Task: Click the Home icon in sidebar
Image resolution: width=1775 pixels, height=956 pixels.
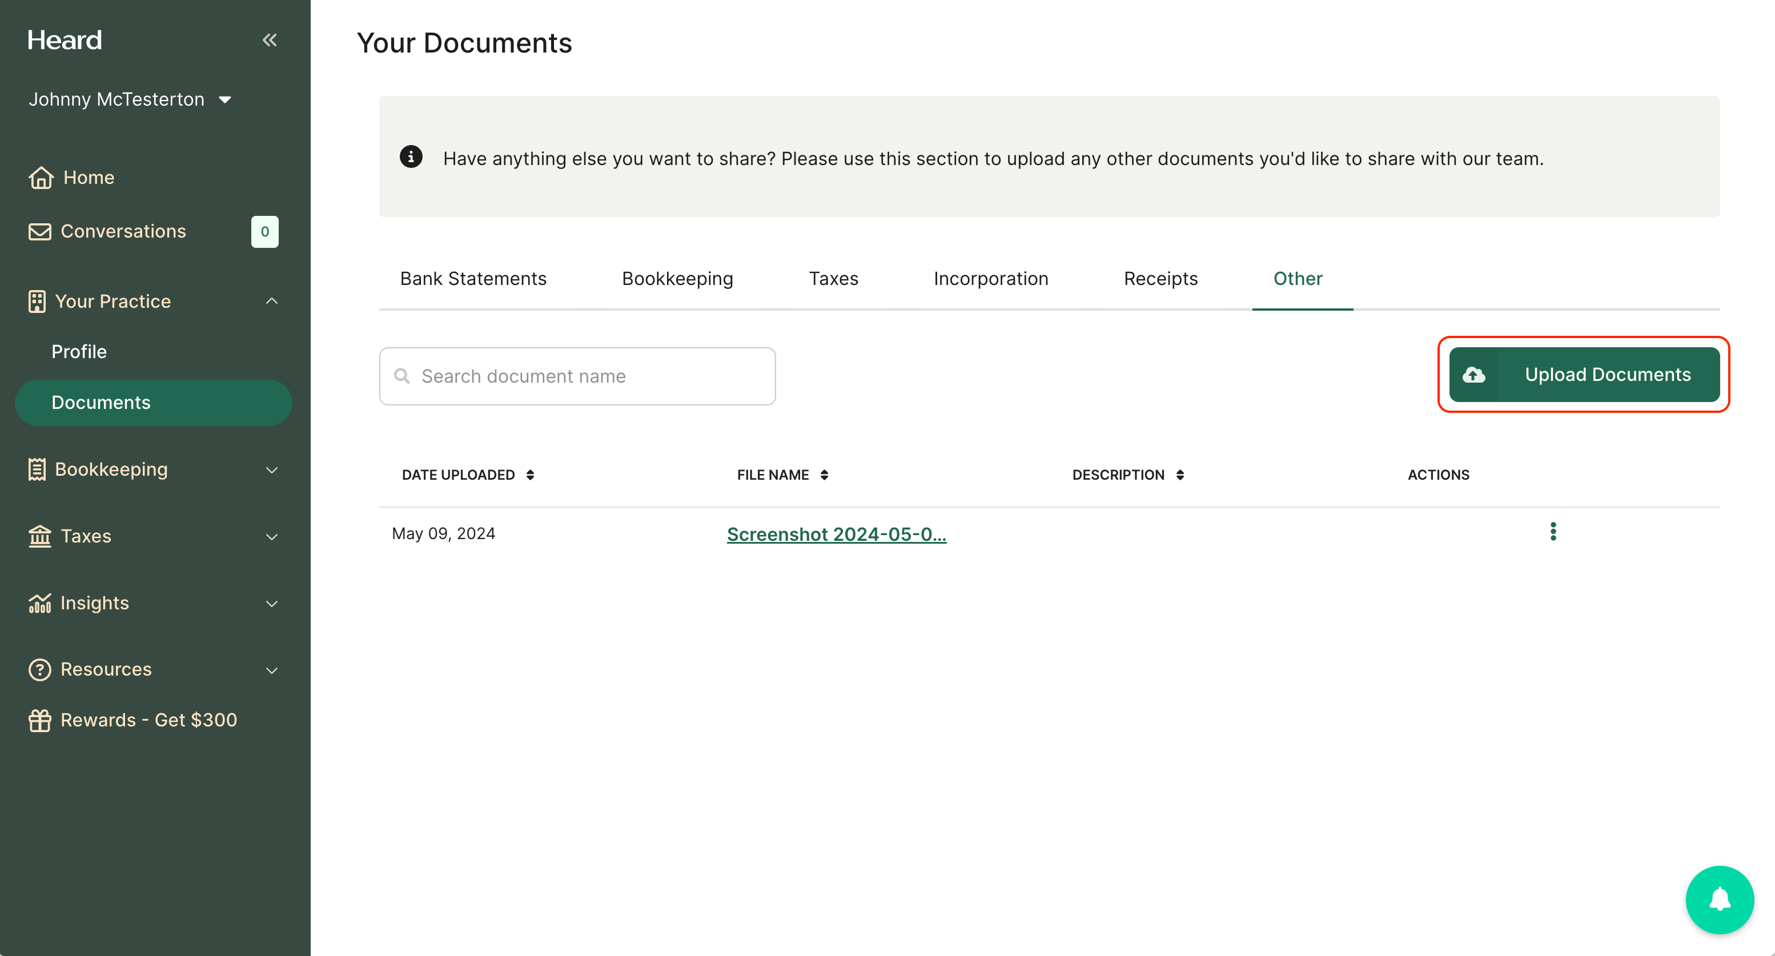Action: pyautogui.click(x=41, y=177)
